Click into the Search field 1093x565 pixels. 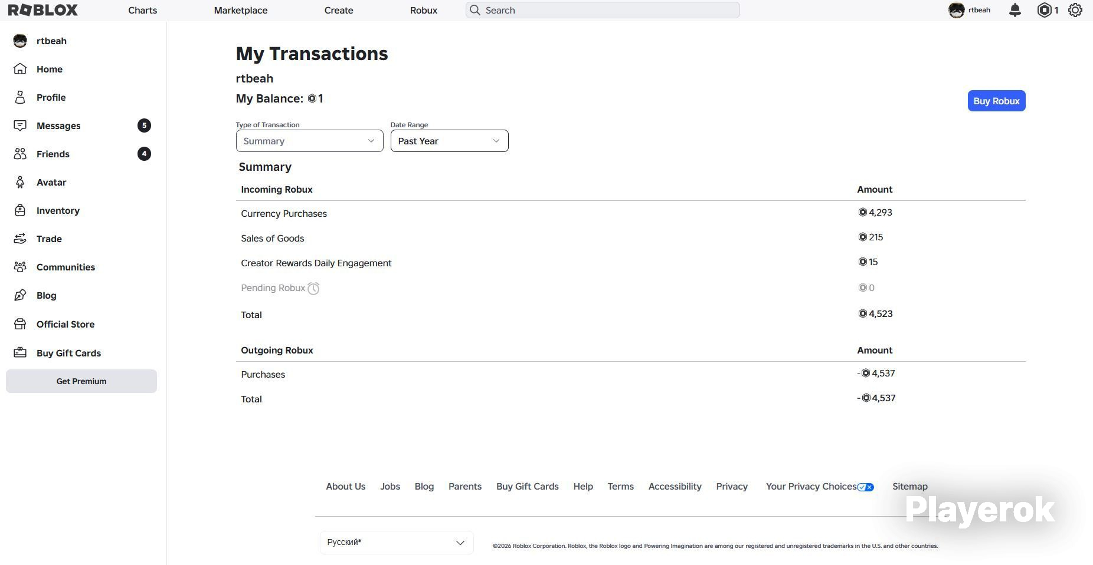coord(603,10)
